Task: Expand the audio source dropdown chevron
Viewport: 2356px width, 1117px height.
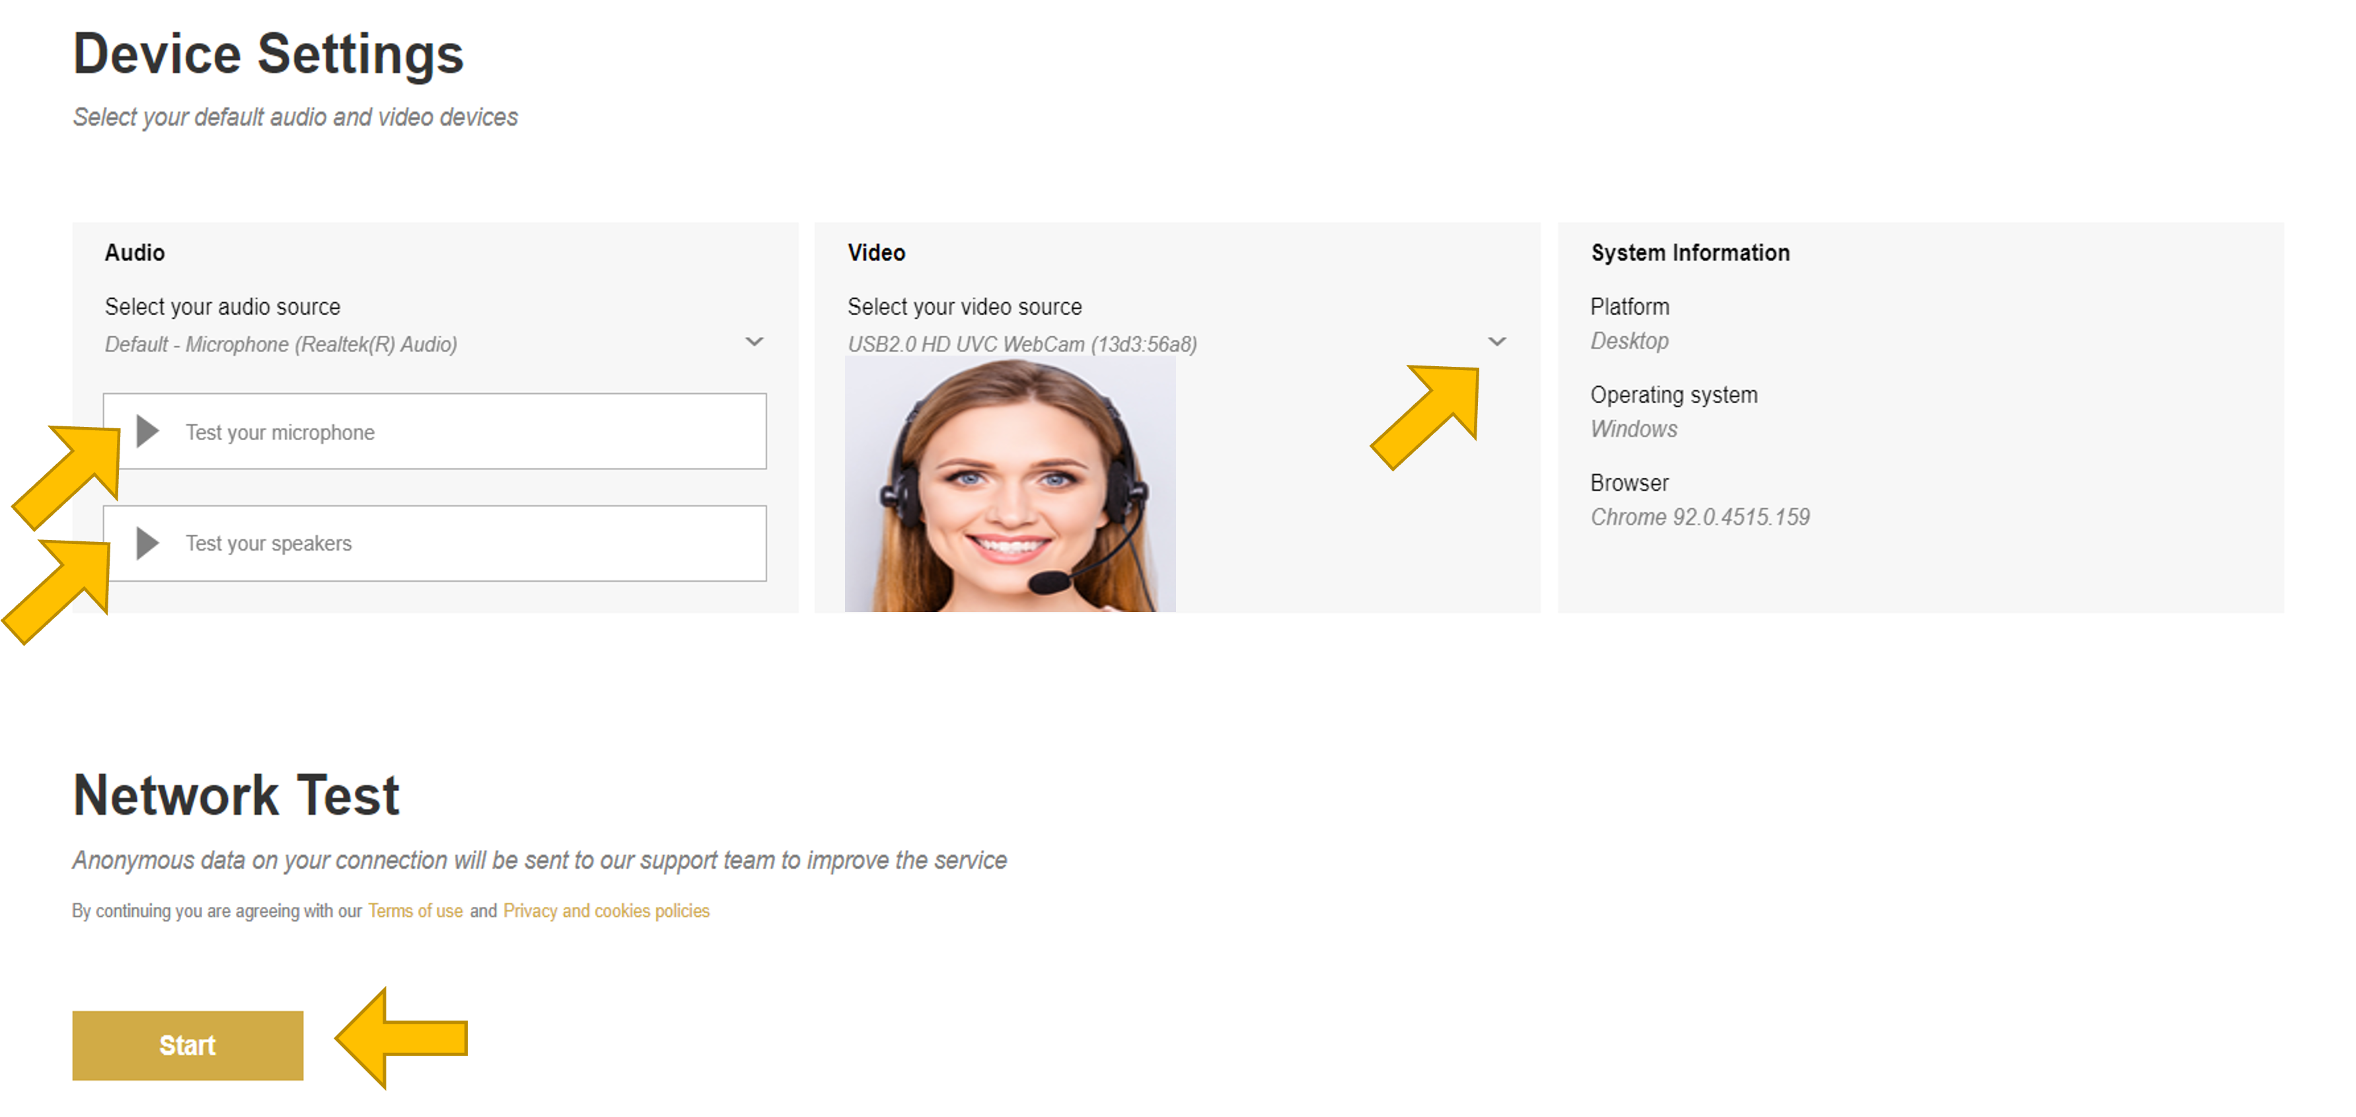Action: (754, 342)
